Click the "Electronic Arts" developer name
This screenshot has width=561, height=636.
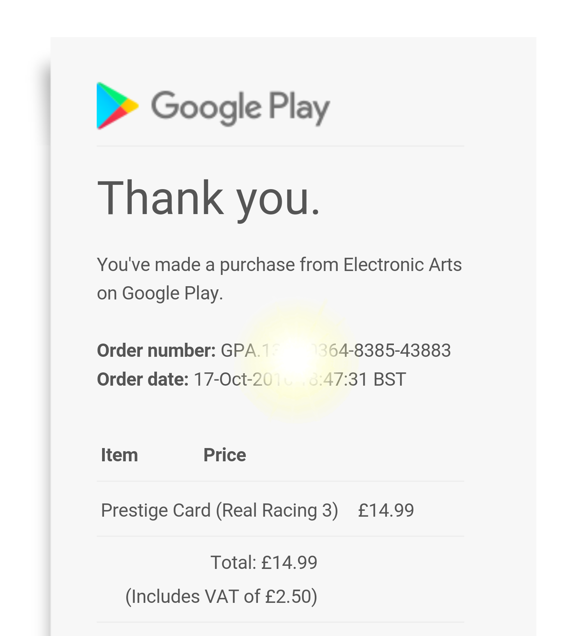coord(402,265)
